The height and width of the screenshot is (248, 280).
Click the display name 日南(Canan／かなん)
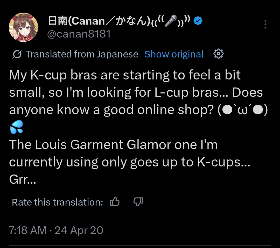pyautogui.click(x=99, y=21)
